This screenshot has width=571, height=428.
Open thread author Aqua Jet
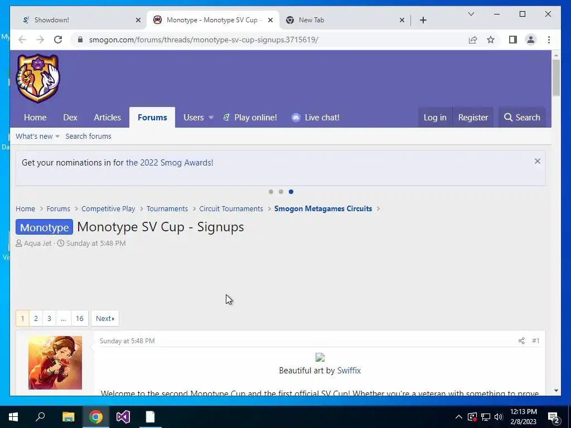[37, 244]
